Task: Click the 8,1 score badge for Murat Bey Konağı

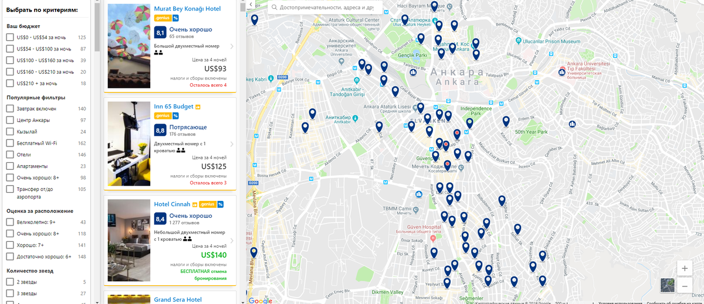Action: pos(160,33)
